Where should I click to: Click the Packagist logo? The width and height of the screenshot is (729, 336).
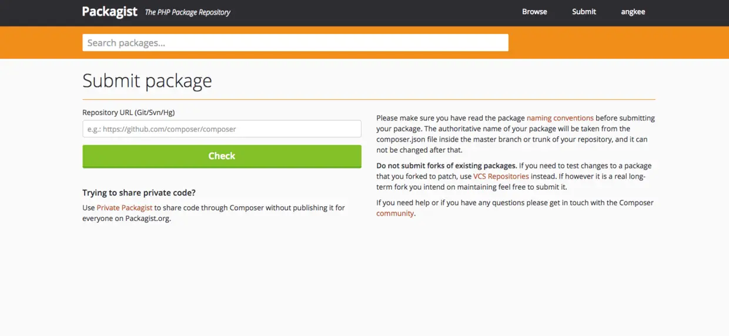pos(109,12)
